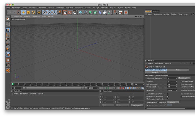This screenshot has height=117, width=195.
Task: Uncheck Motionsystem auswerten option
Action: click(x=168, y=99)
